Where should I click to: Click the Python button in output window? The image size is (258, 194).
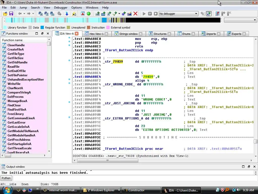pos(6,178)
